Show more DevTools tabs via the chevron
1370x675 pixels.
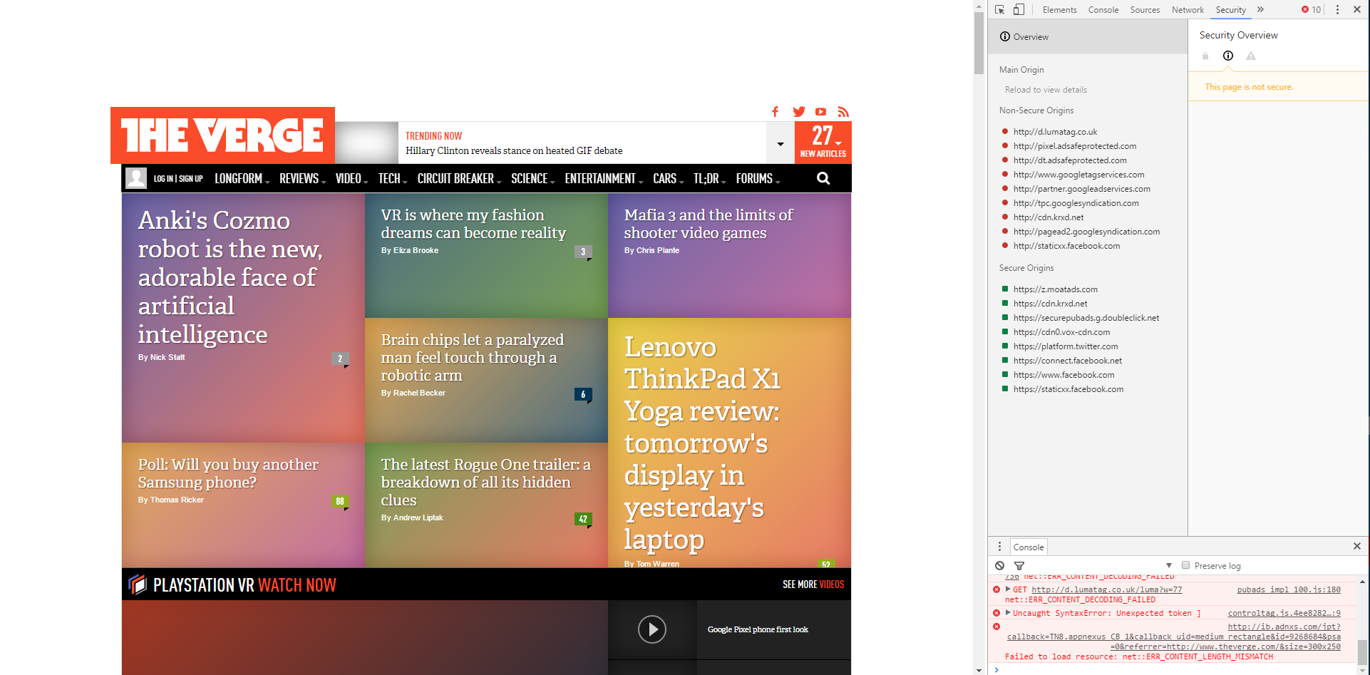[1260, 9]
